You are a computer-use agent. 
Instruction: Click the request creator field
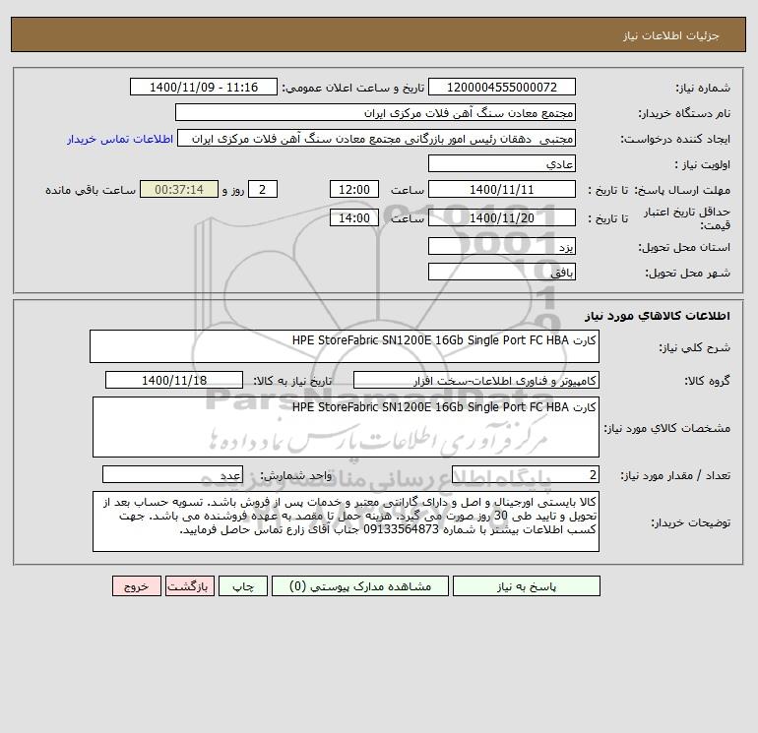coord(377,138)
